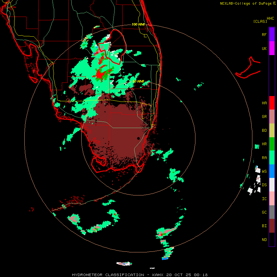Select the BD big drops legend swatch
The width and height of the screenshot is (277, 277).
(x=272, y=130)
